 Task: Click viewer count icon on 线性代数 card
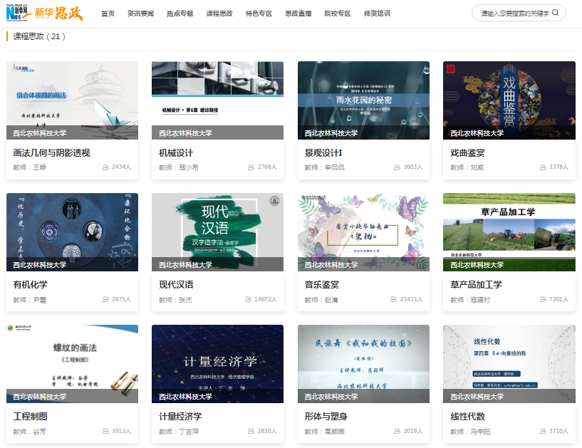click(x=543, y=432)
